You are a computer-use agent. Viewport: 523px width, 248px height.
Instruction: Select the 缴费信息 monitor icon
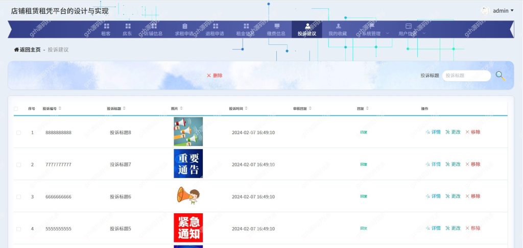tap(277, 26)
